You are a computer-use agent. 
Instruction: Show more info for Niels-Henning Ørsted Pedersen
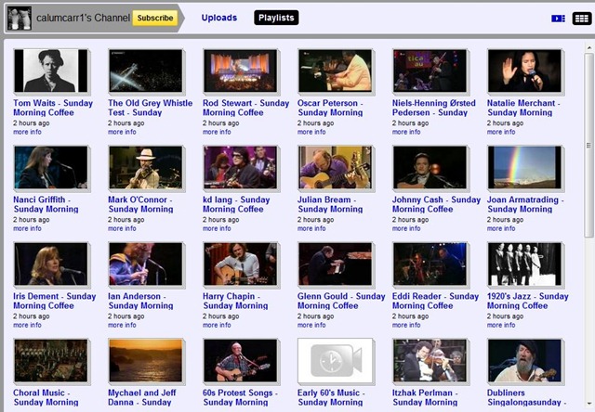pos(406,132)
